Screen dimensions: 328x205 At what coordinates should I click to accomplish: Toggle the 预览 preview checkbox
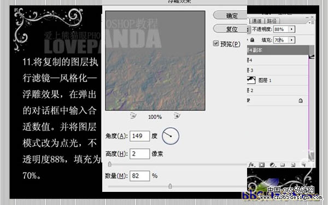pyautogui.click(x=216, y=44)
